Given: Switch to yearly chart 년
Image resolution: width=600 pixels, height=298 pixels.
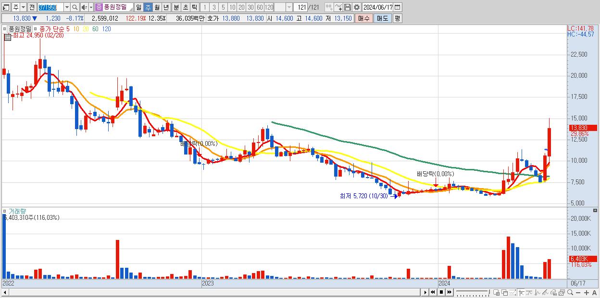Looking at the screenshot, I should (166, 8).
